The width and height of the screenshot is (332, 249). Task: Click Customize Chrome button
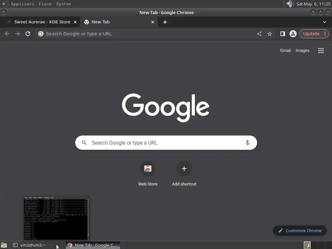pyautogui.click(x=300, y=231)
